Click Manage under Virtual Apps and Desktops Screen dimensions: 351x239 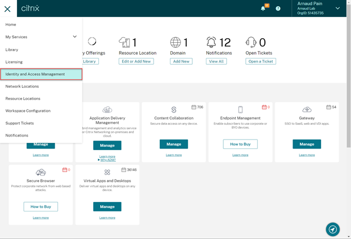tap(107, 206)
